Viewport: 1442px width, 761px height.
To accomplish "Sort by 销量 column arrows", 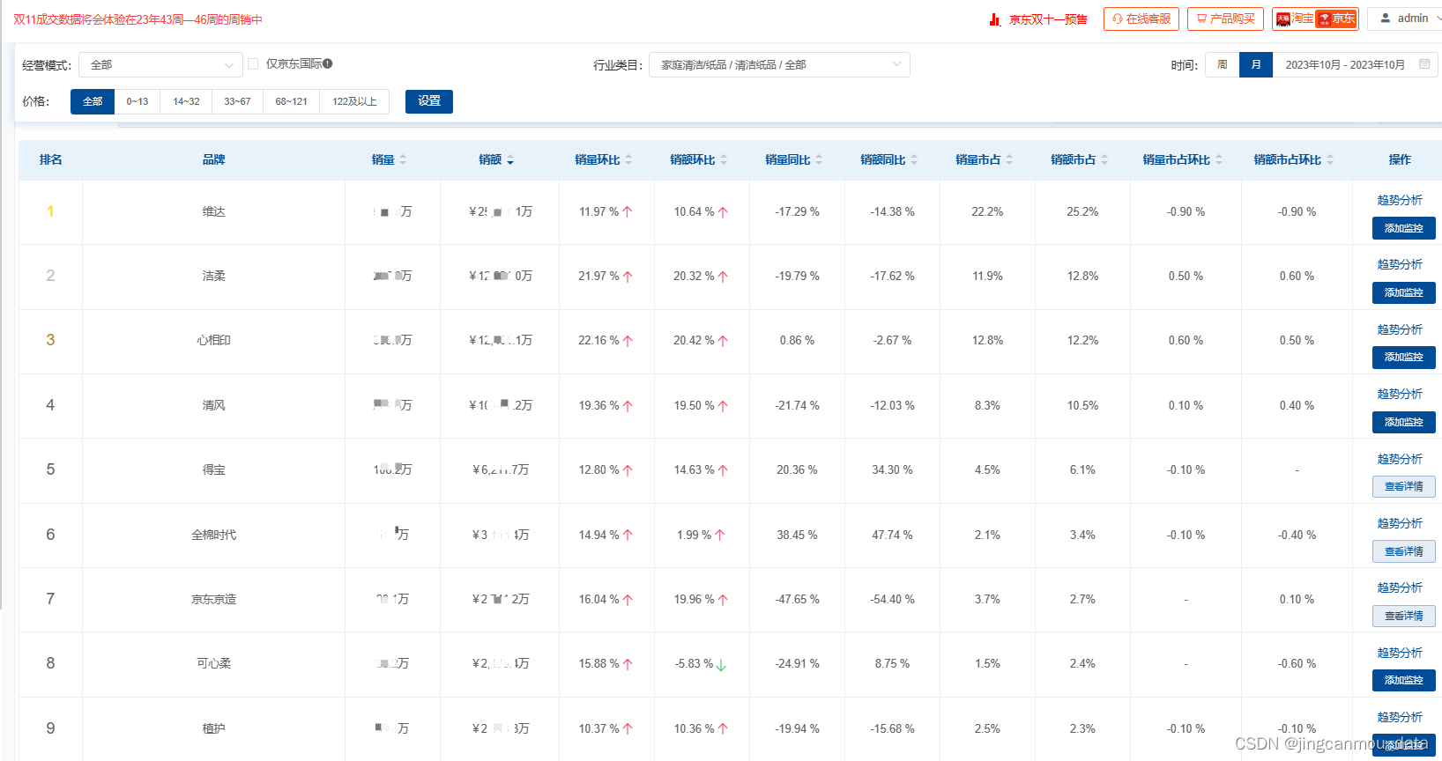I will (403, 159).
